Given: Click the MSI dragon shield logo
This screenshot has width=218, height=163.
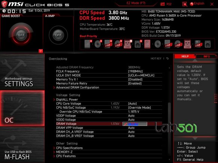Looking at the screenshot, I should click(4, 4).
